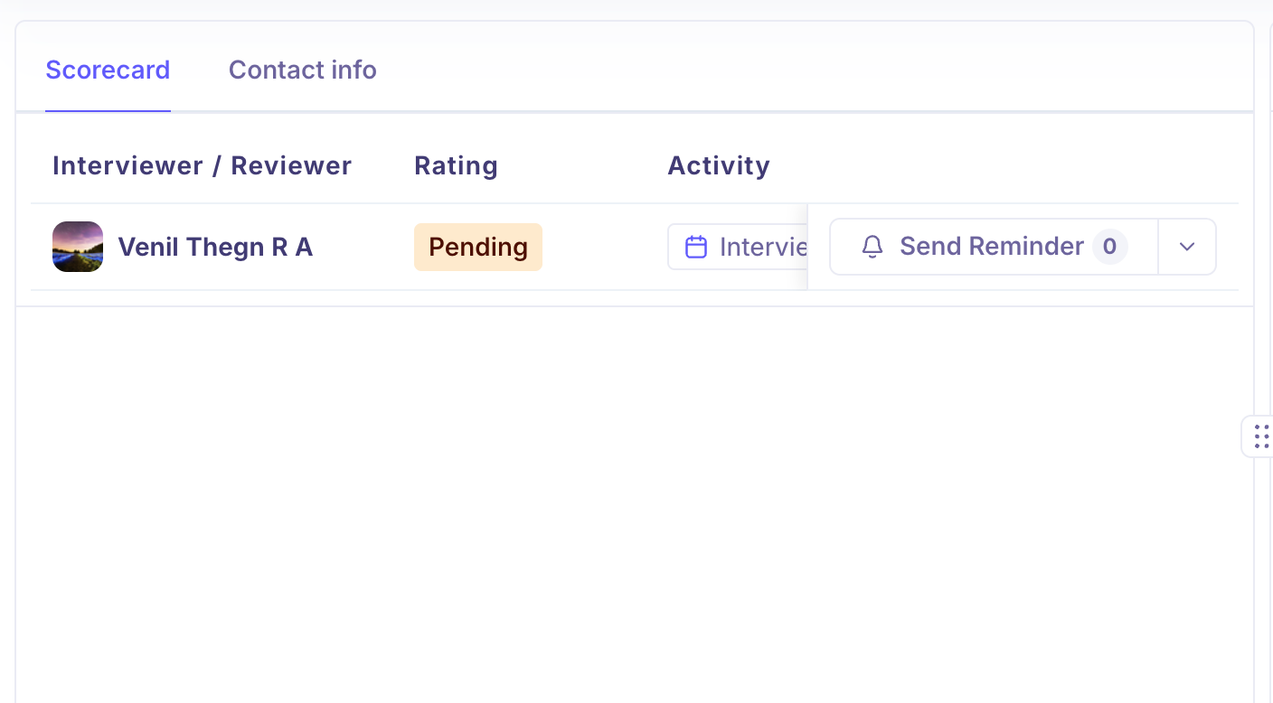Viewport: 1273px width, 703px height.
Task: Click the row gap between Pending and Interview
Action: 604,247
